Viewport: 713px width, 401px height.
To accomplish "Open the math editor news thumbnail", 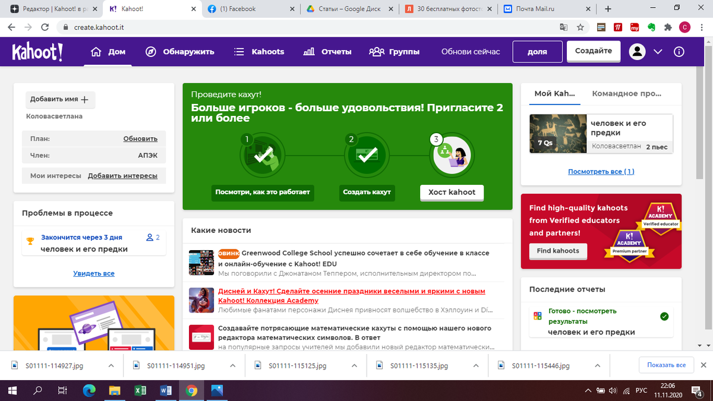I will point(201,337).
